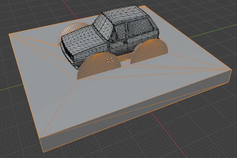The image size is (237, 158).
Task: Select the leftmost top corner vertex of base
Action: point(9,35)
